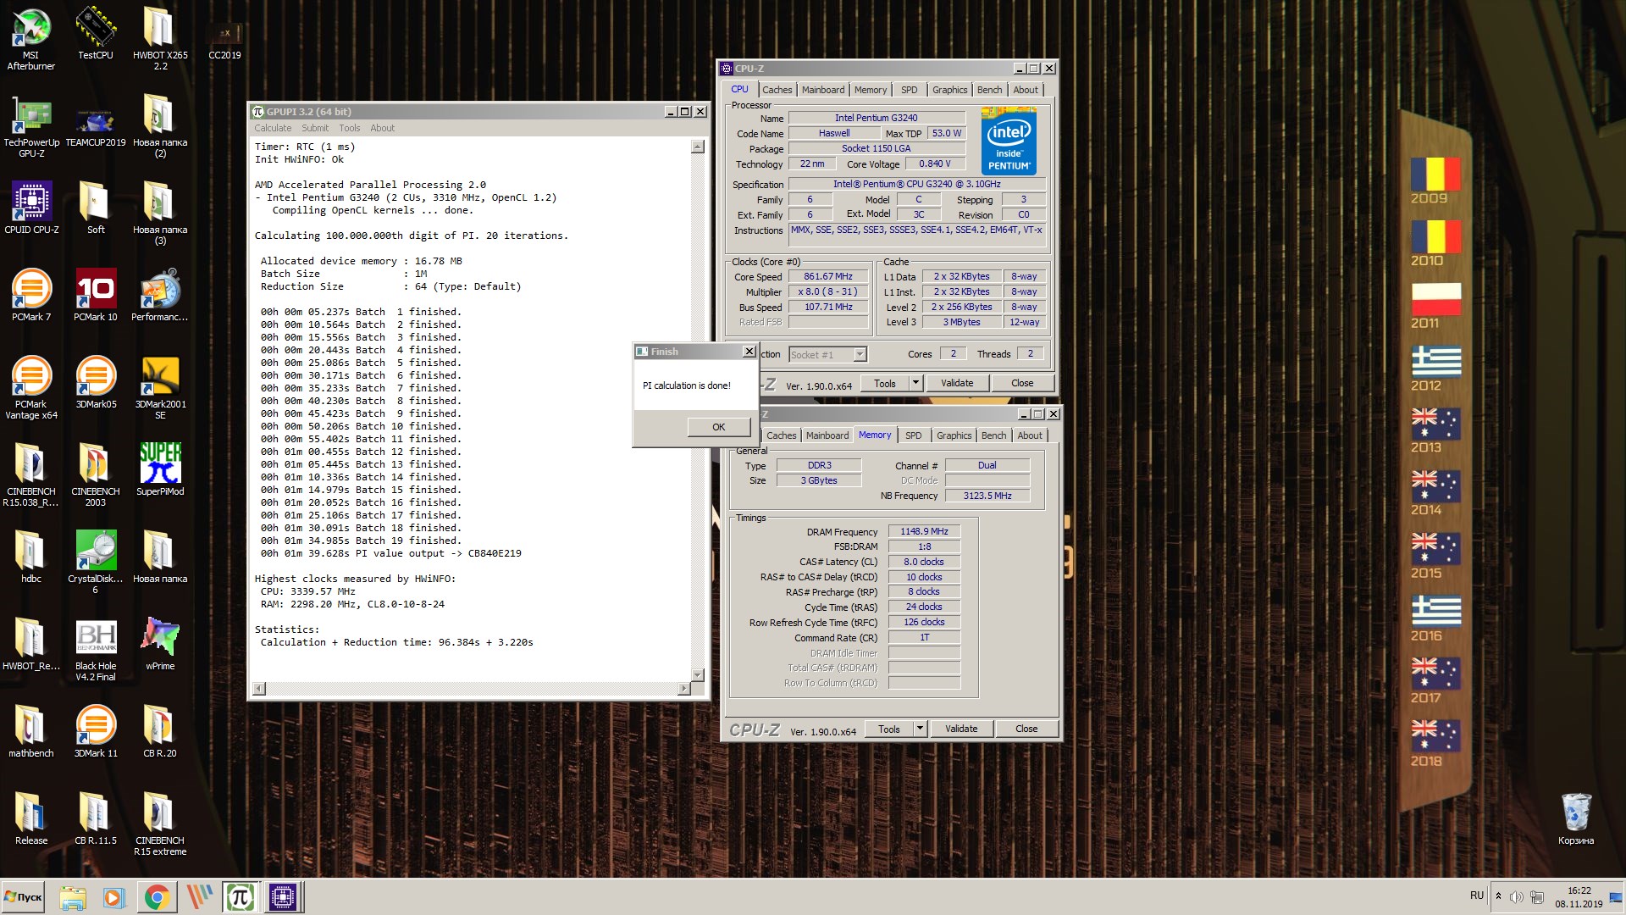The height and width of the screenshot is (915, 1626).
Task: Switch to About tab in lower CPU-Z
Action: [x=1030, y=435]
